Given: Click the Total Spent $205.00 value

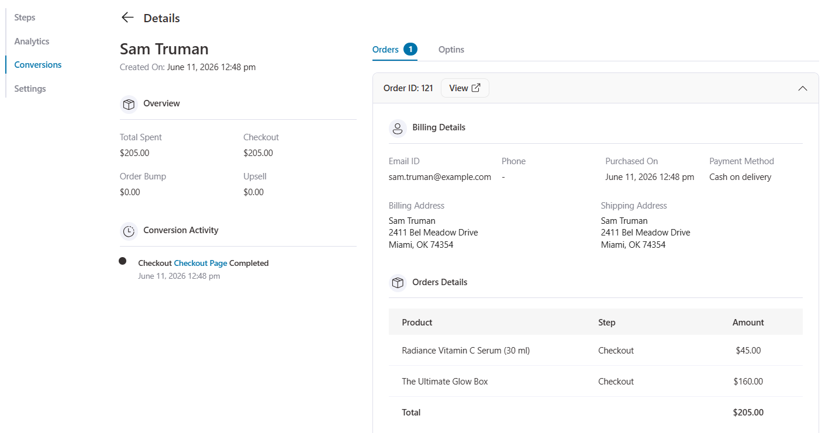Looking at the screenshot, I should coord(134,153).
